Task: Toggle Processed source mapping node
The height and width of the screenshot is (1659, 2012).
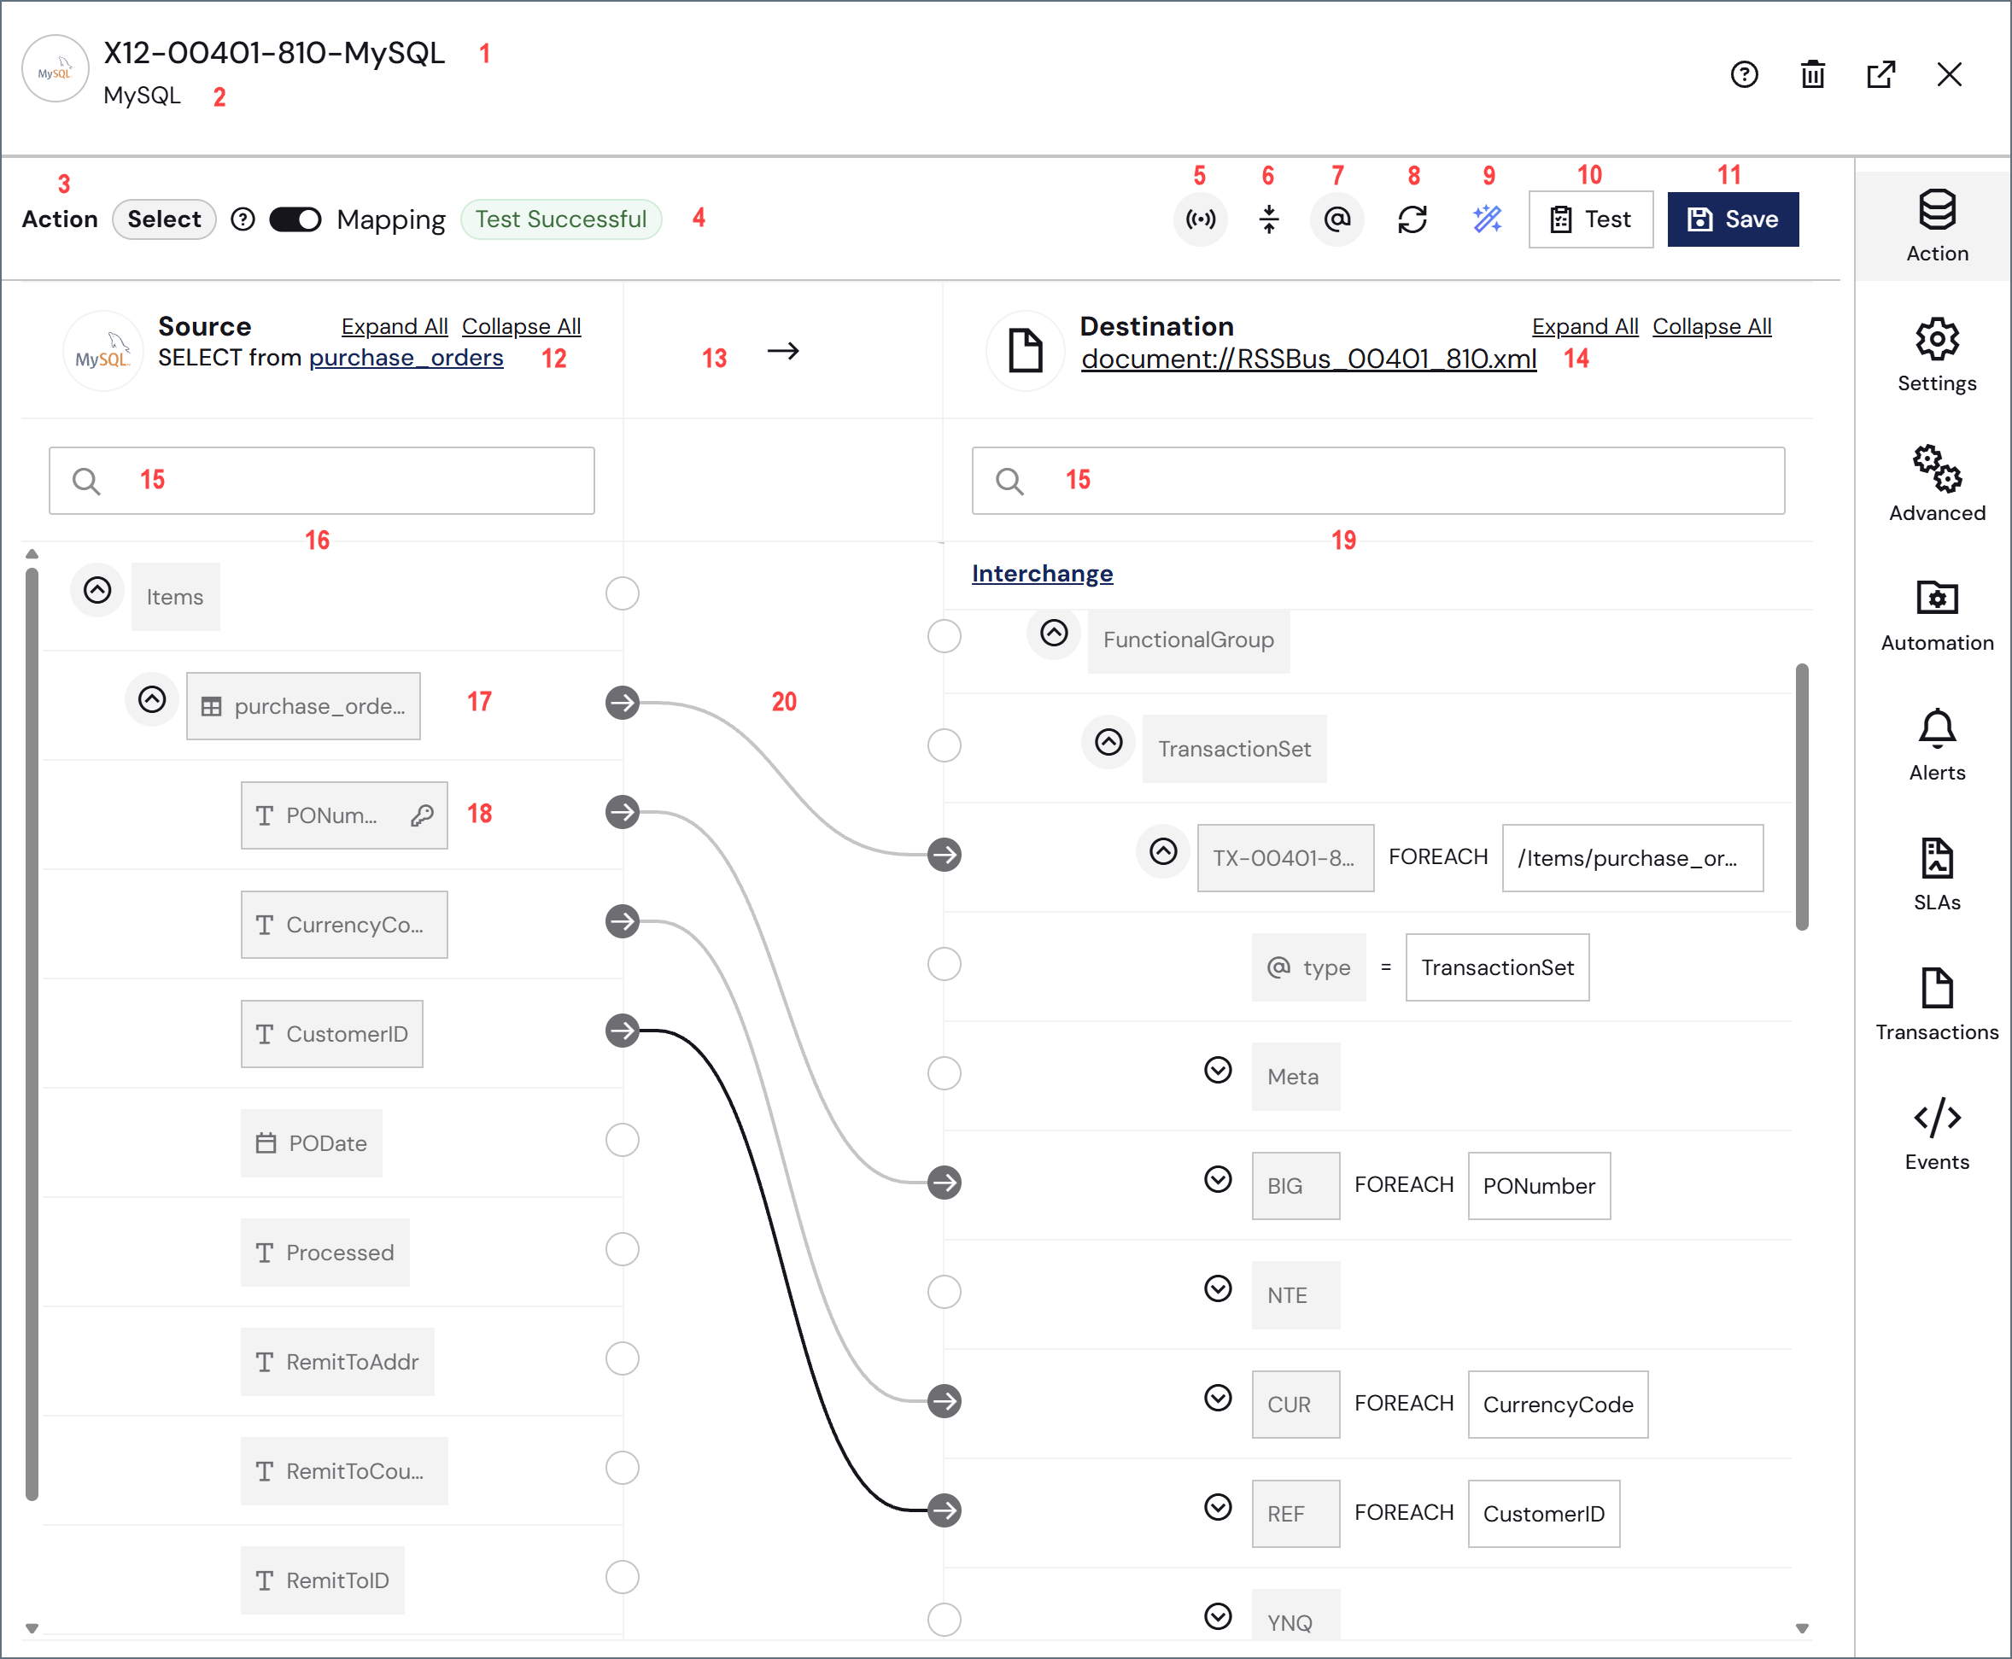Action: (x=623, y=1249)
